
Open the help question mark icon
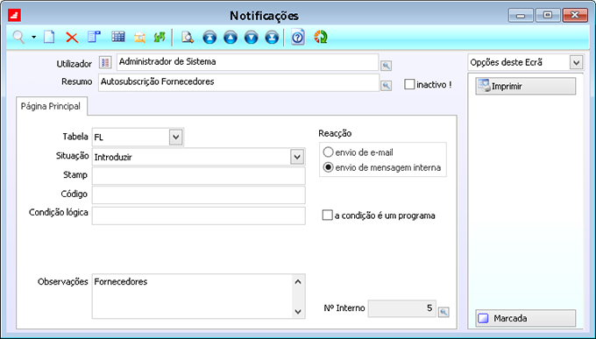tap(298, 38)
